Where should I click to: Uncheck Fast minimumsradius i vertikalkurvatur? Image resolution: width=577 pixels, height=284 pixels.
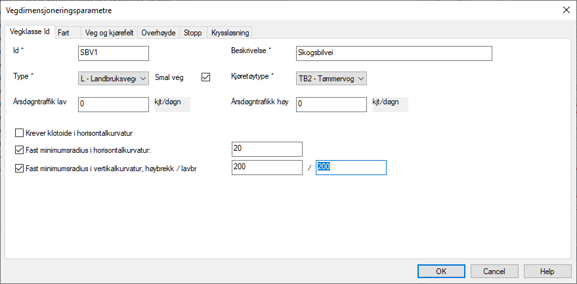coord(19,168)
